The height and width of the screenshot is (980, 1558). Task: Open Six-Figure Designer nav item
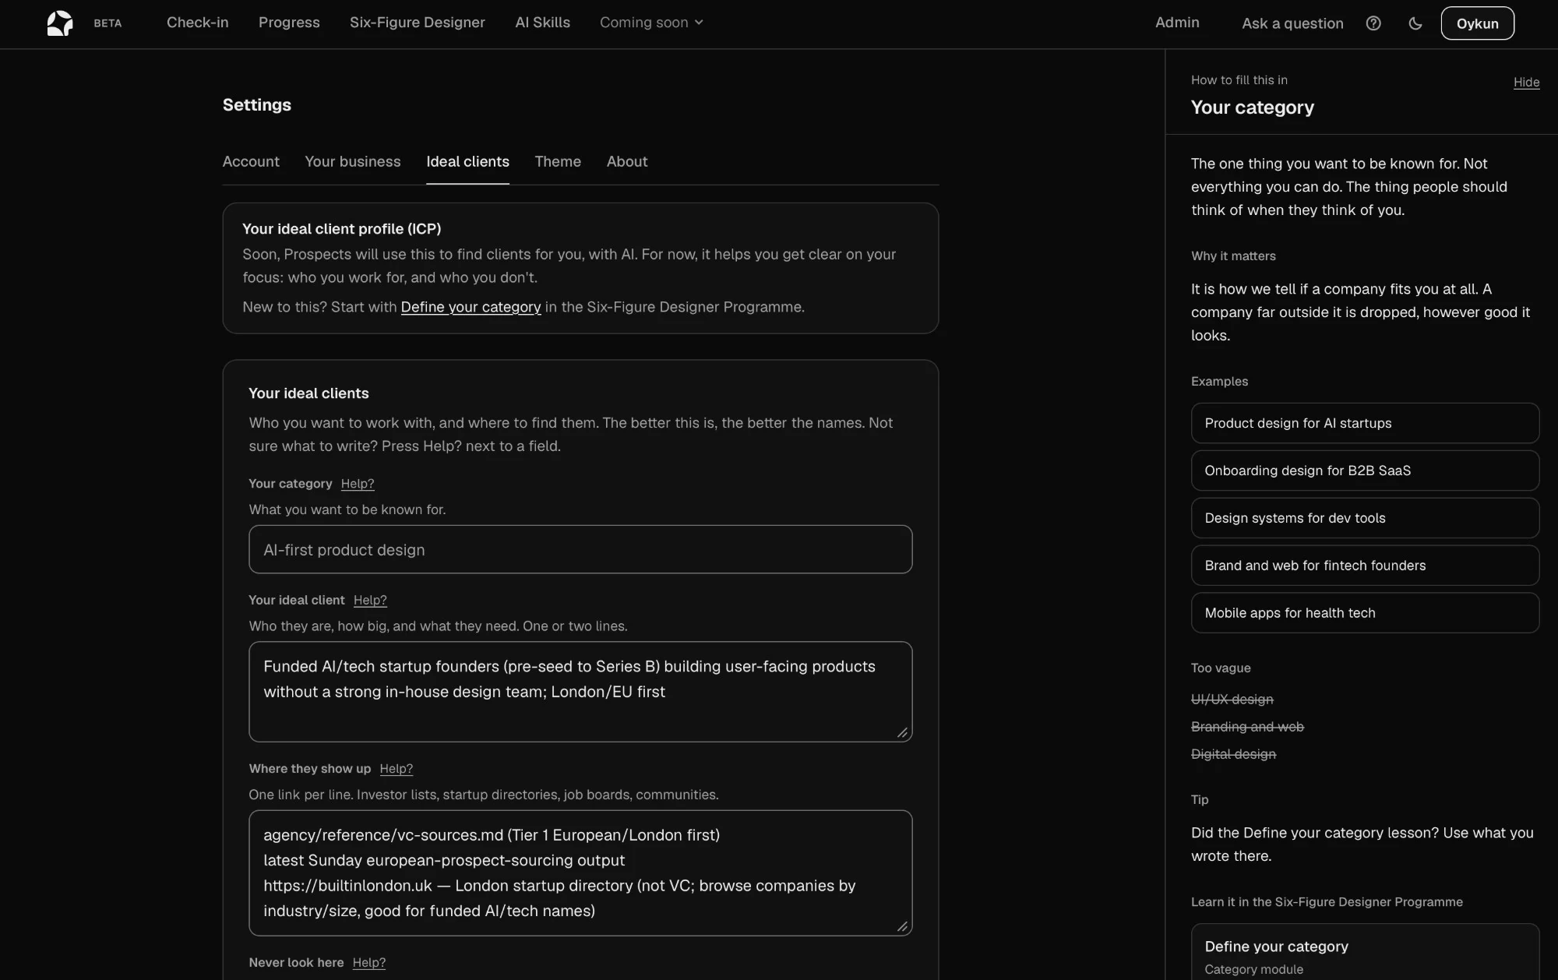pyautogui.click(x=418, y=23)
